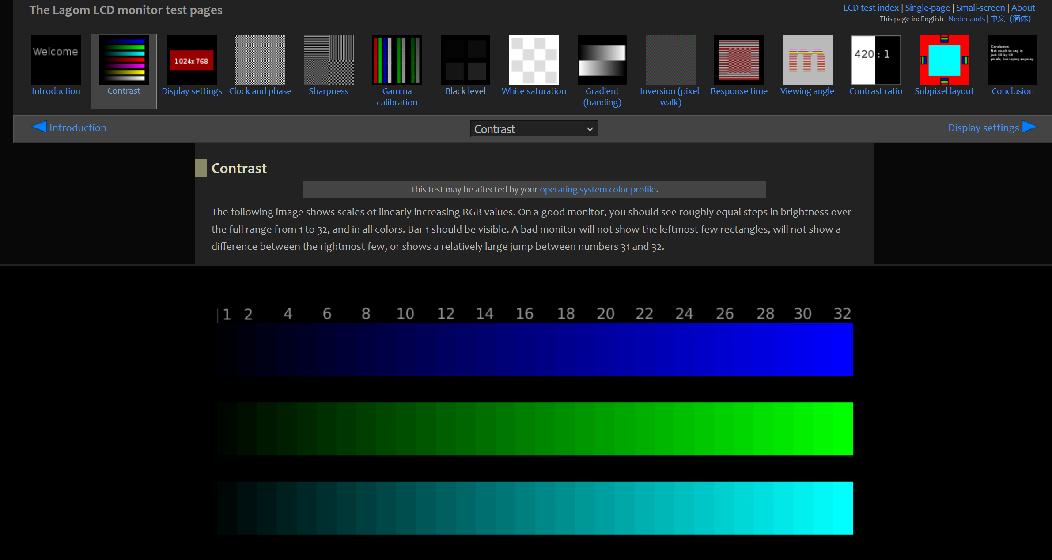
Task: Click the brightest blue step under 32
Action: coord(843,350)
